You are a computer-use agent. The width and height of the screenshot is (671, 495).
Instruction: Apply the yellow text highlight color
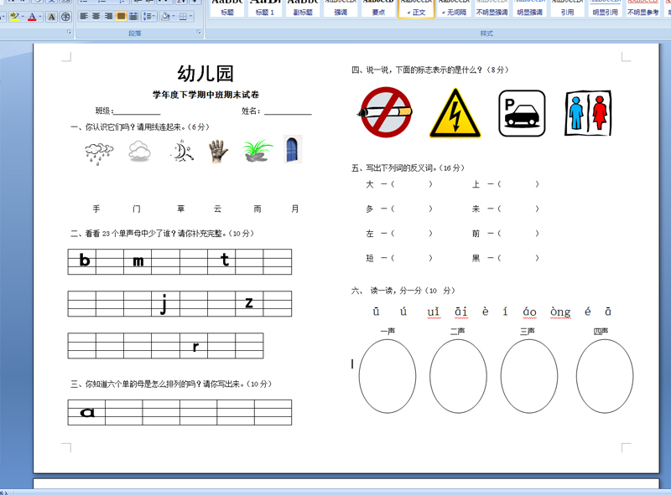point(14,17)
